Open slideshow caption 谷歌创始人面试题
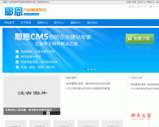Screen dimensions: 159x127 click(x=29, y=110)
